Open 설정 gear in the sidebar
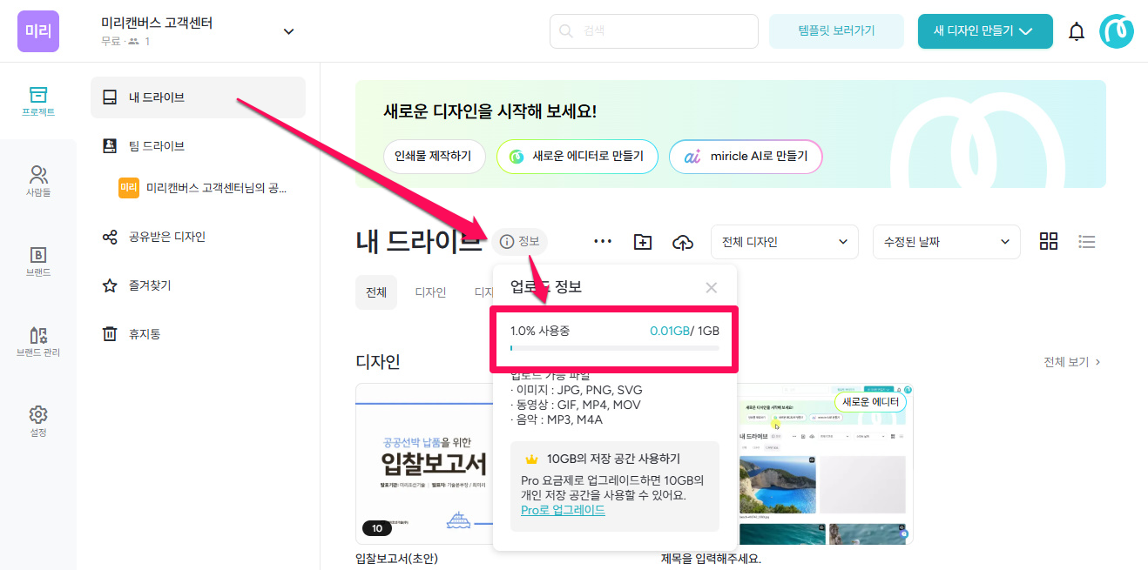Image resolution: width=1148 pixels, height=570 pixels. pos(38,422)
